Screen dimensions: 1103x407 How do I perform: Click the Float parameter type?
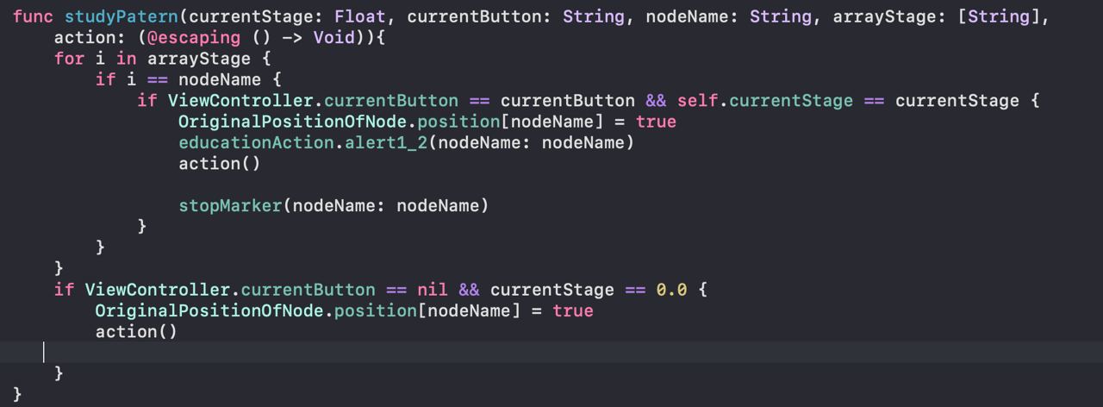(x=359, y=17)
